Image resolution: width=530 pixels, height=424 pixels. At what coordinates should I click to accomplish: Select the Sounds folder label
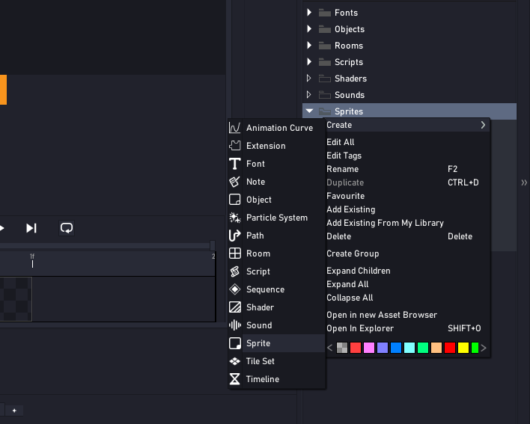(350, 95)
